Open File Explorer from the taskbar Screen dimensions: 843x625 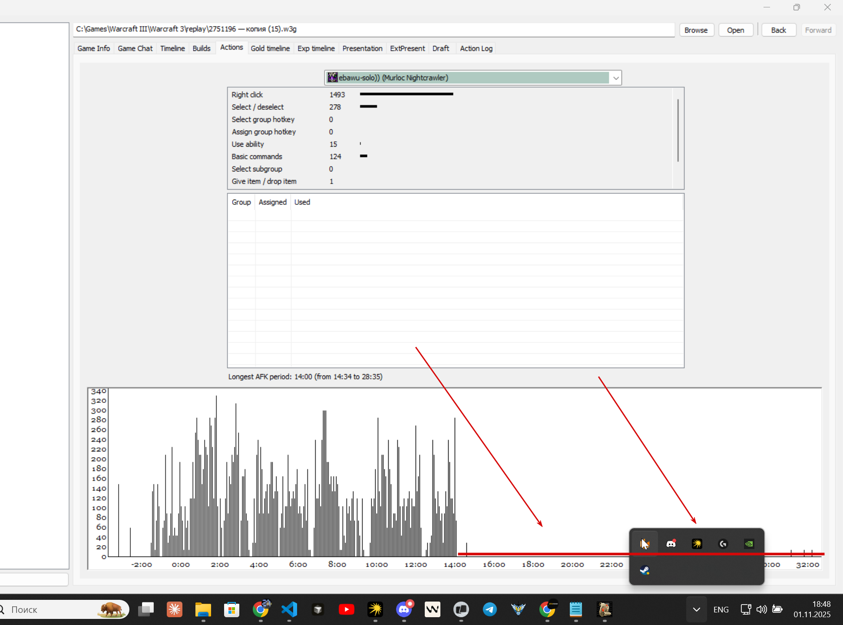pyautogui.click(x=203, y=610)
